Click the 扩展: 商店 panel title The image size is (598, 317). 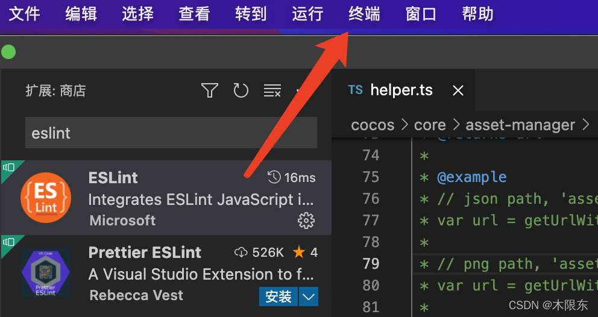click(x=55, y=91)
